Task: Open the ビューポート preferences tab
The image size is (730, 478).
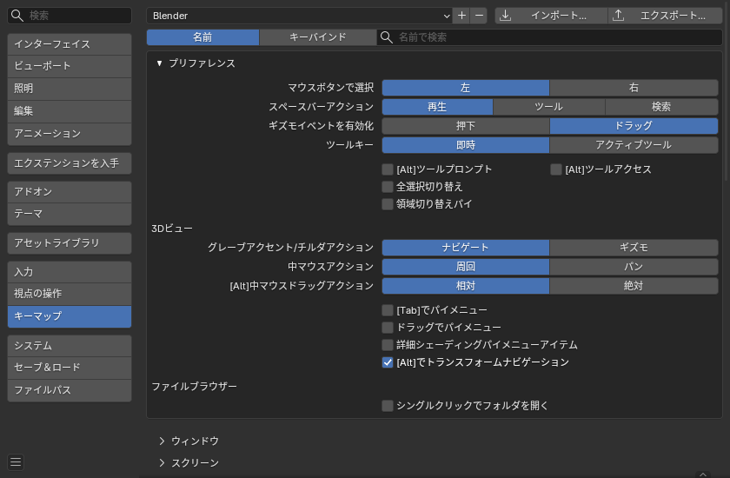Action: (x=70, y=66)
